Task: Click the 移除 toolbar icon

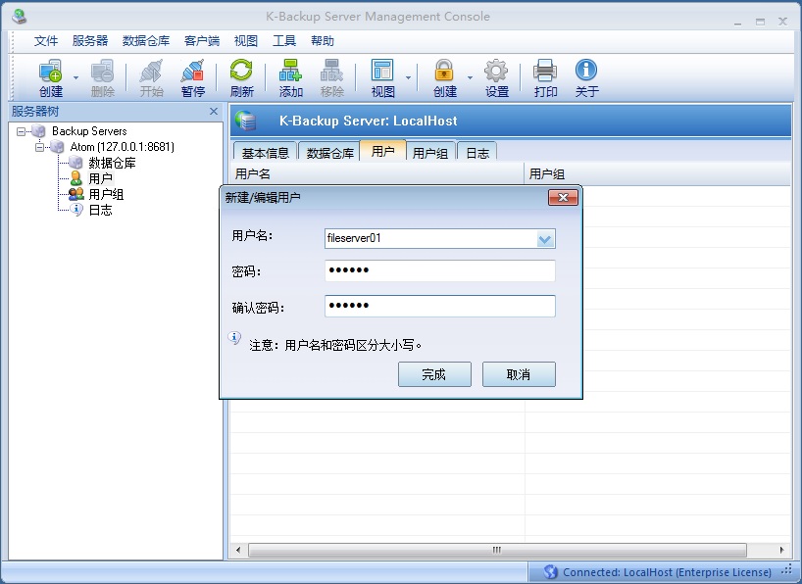Action: (x=331, y=77)
